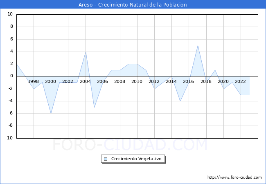This screenshot has height=184, width=266.
Task: Click the 1998 x-axis label
Action: coord(34,81)
